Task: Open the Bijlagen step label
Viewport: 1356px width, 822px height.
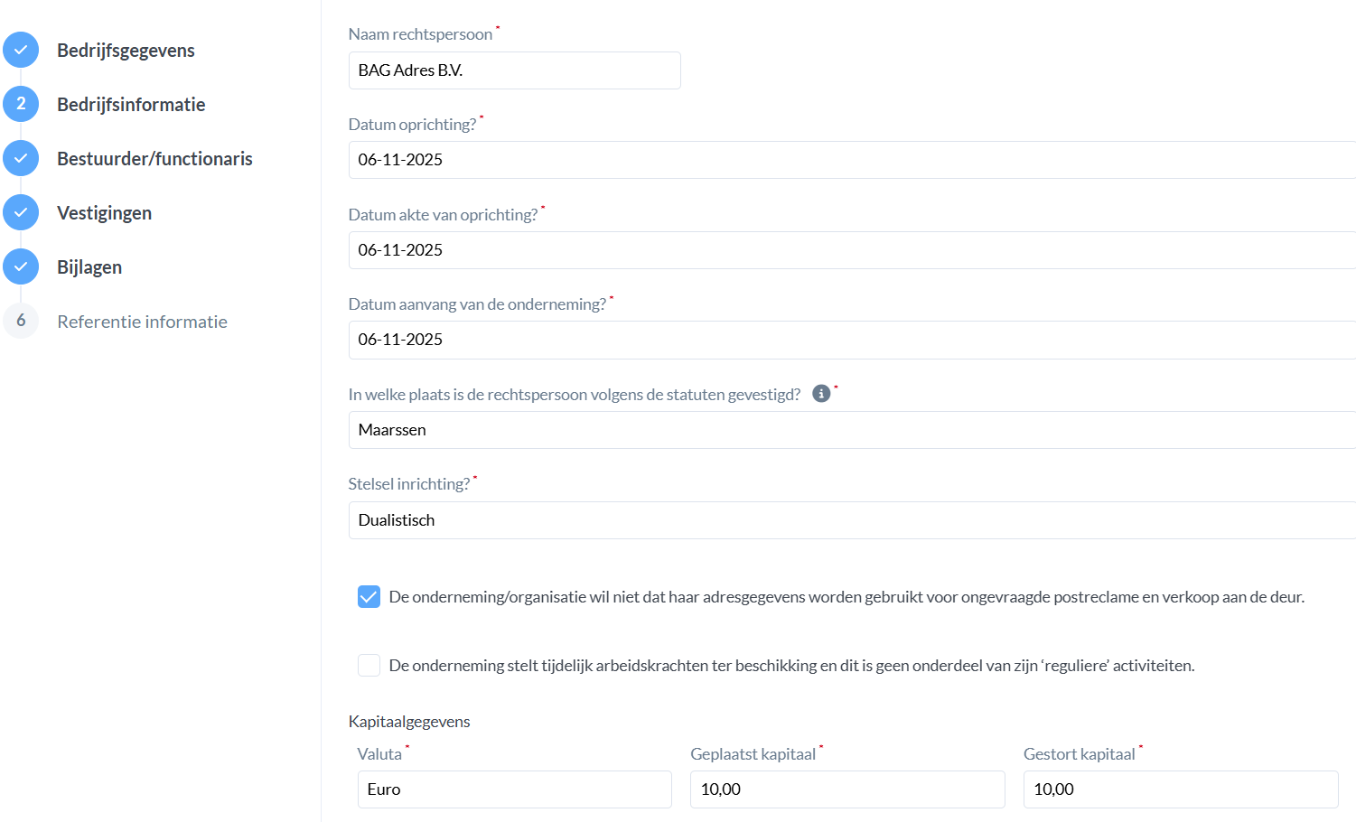Action: pos(89,267)
